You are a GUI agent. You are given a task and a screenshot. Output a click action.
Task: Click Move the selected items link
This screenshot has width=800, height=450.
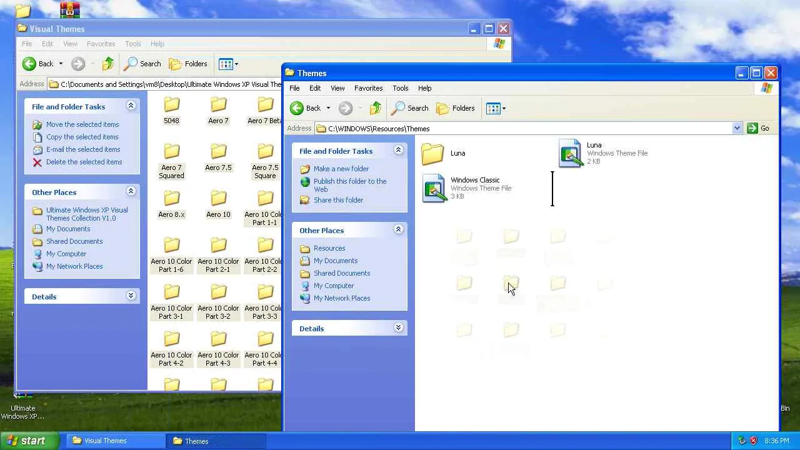point(82,124)
